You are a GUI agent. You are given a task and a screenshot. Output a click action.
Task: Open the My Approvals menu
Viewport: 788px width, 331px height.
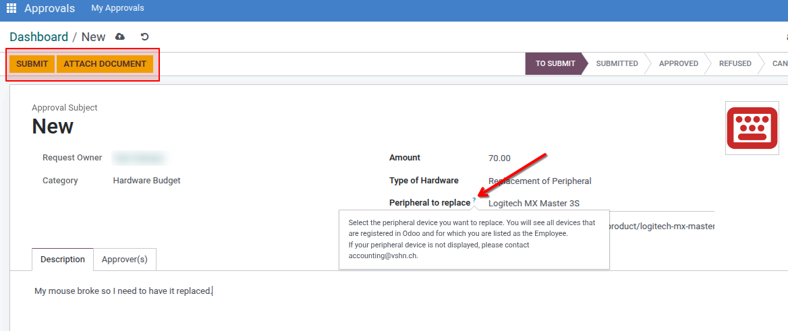coord(117,9)
